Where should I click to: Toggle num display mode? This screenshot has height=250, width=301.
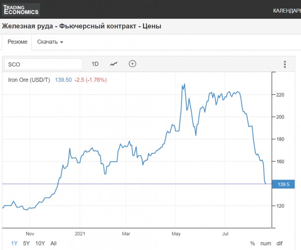(x=266, y=243)
